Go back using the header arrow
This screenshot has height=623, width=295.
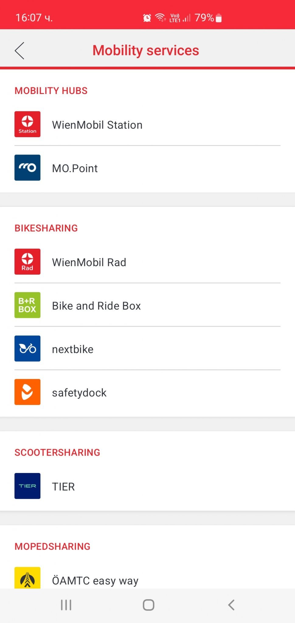coord(19,50)
